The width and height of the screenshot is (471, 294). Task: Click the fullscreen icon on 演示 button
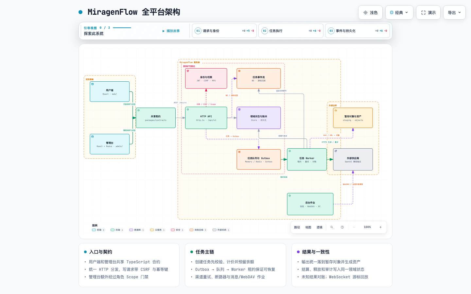pos(423,13)
